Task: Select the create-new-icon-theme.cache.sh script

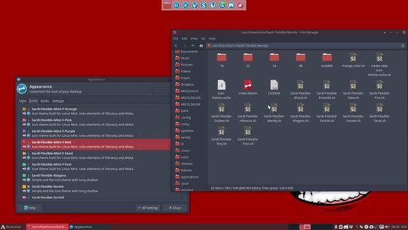Action: coord(379,65)
